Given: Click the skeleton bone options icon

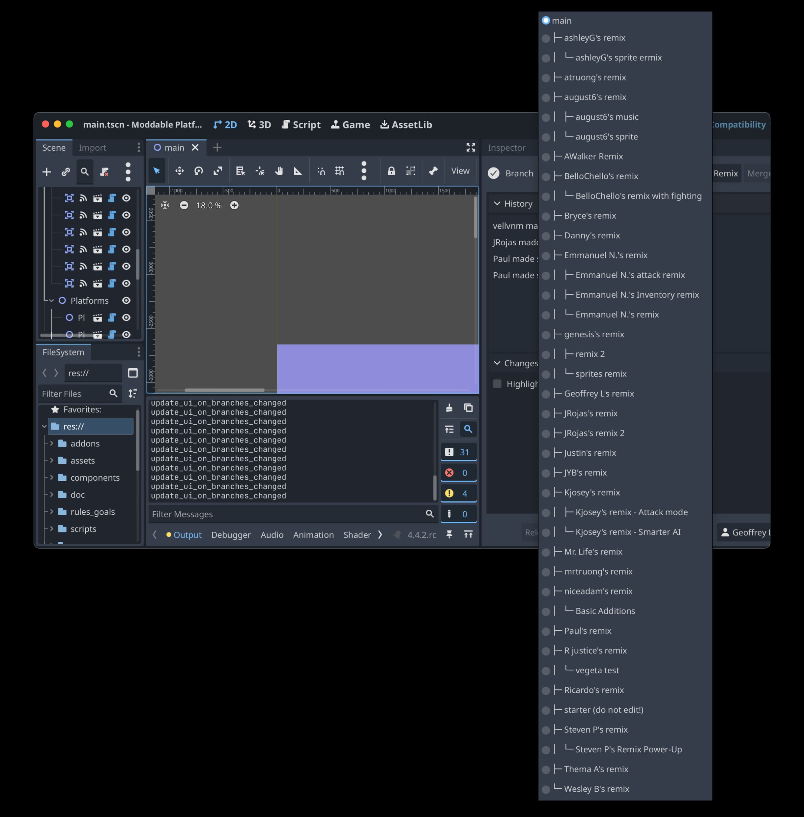Looking at the screenshot, I should tap(433, 171).
